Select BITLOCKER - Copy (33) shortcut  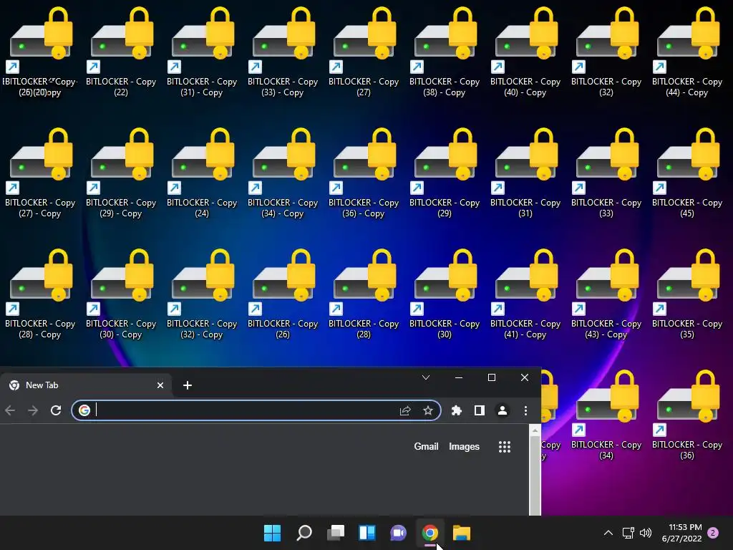coord(606,173)
